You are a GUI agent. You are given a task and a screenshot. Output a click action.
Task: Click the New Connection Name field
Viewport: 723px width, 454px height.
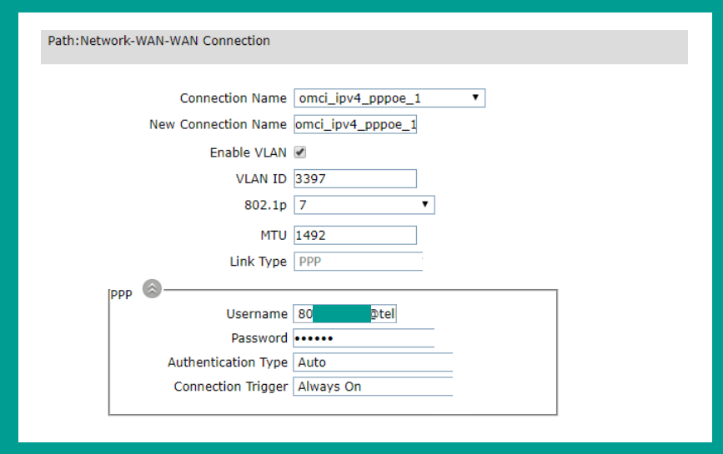(x=355, y=124)
